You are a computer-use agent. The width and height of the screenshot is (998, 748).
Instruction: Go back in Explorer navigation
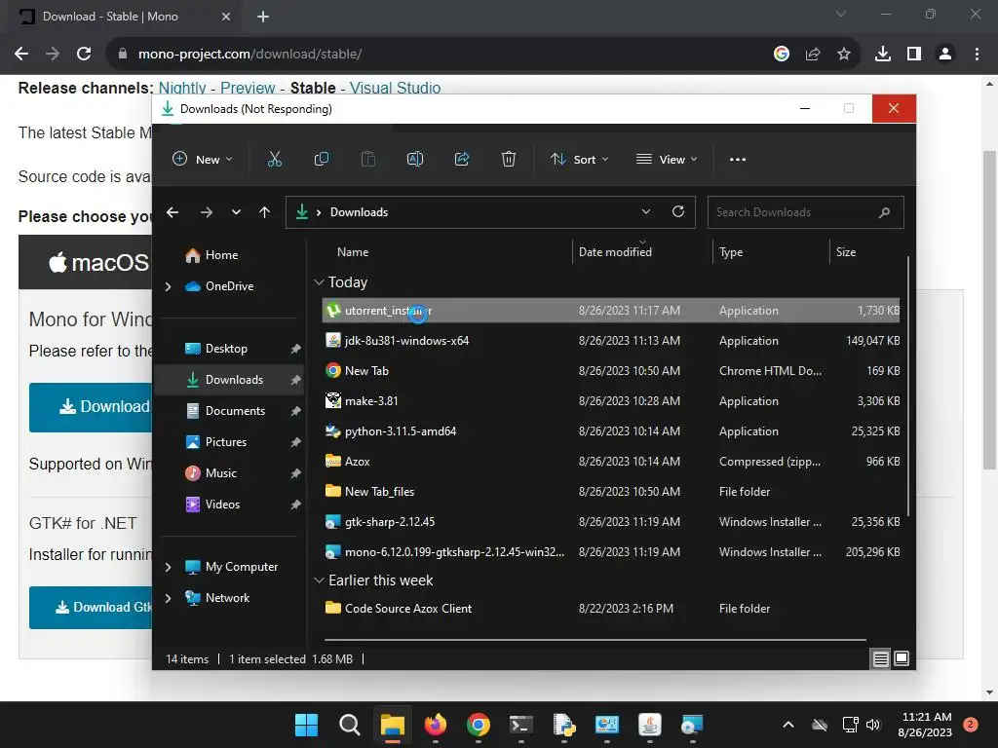click(x=173, y=212)
